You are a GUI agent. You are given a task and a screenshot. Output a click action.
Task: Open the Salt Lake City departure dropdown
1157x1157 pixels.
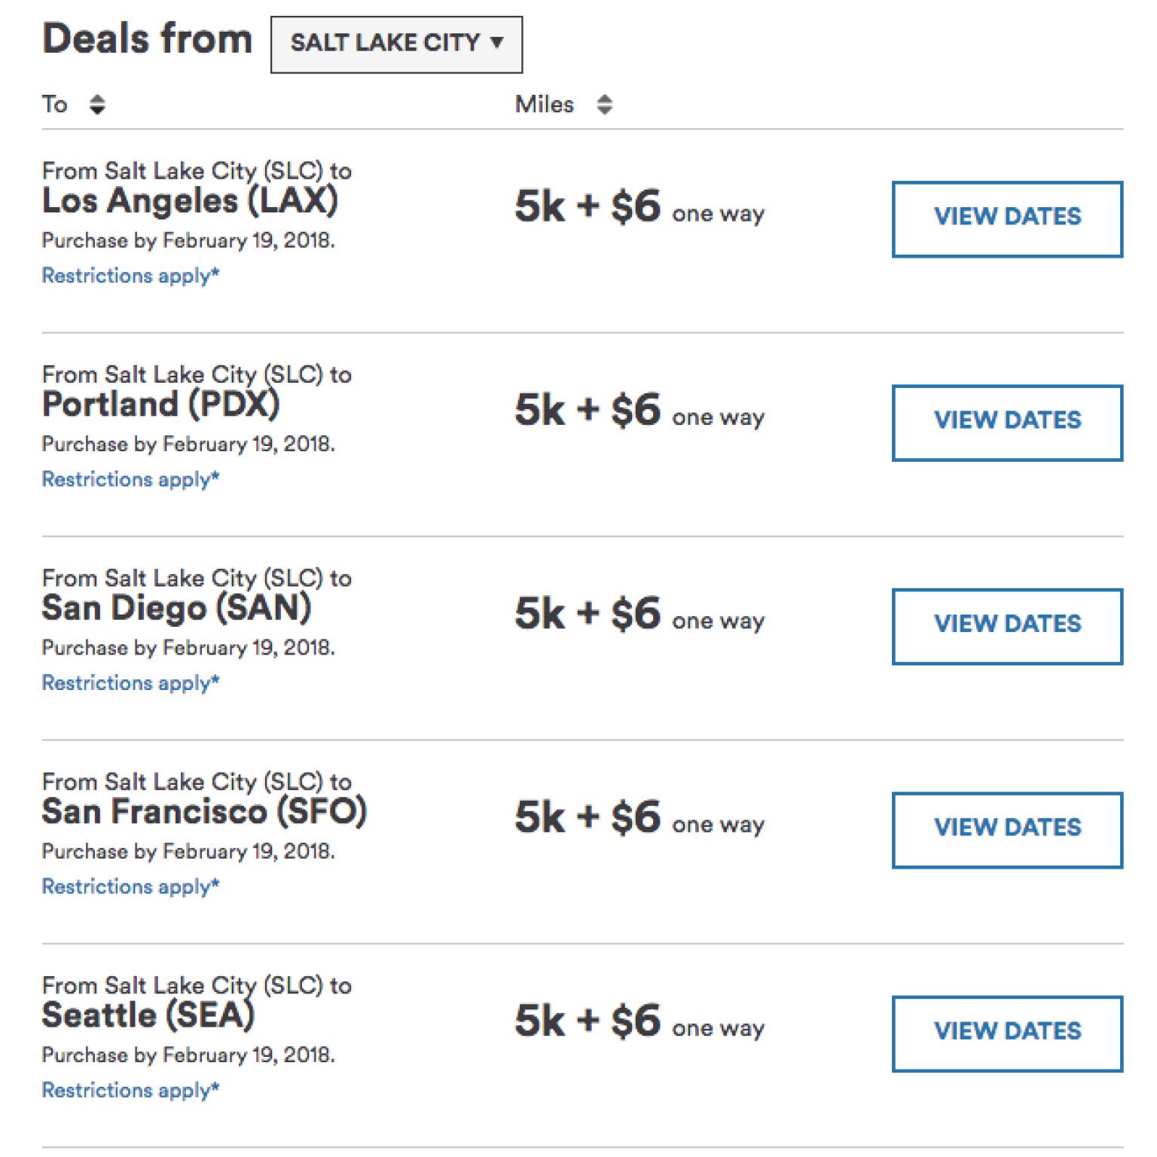[x=397, y=43]
